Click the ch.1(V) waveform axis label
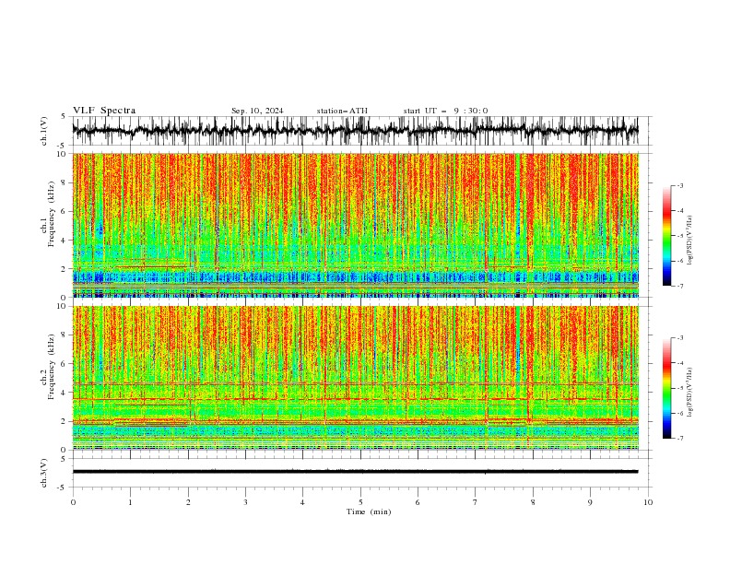This screenshot has width=730, height=564. (x=44, y=131)
